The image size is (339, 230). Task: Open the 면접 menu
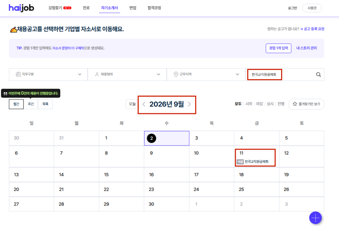(x=133, y=8)
